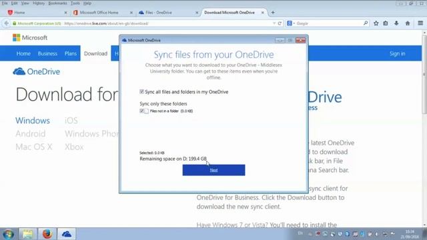Screen dimensions: 427x240
Task: Click in the Google search field
Action: pos(328,23)
